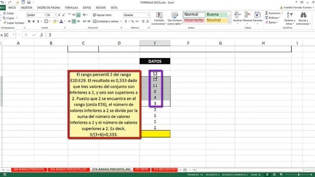Click the text orientation icon
Viewport: 315px width, 177px height.
point(84,15)
